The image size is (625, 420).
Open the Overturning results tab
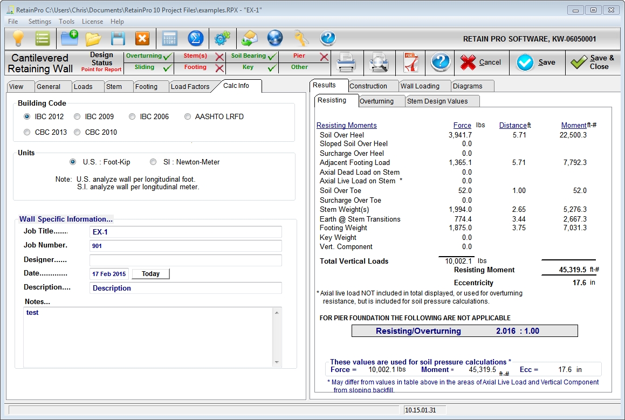(376, 101)
